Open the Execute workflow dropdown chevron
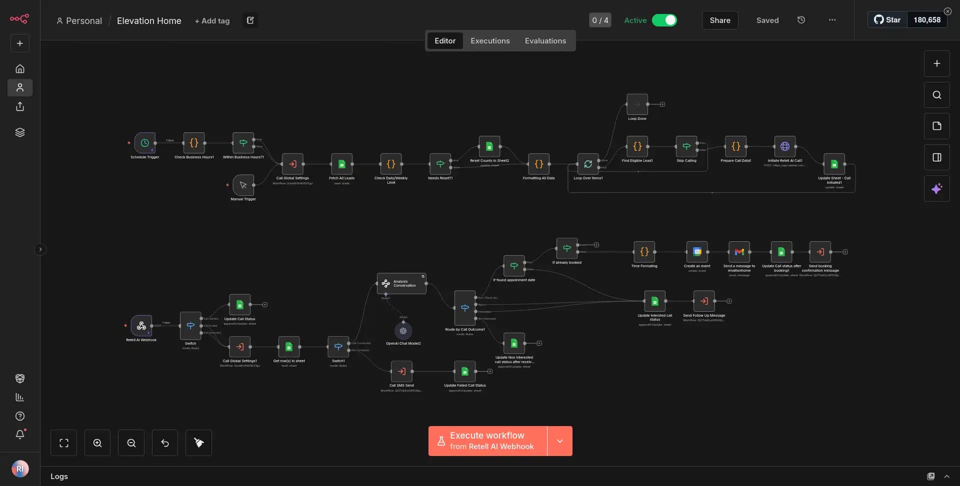Screen dimensions: 960x486 pyautogui.click(x=560, y=441)
